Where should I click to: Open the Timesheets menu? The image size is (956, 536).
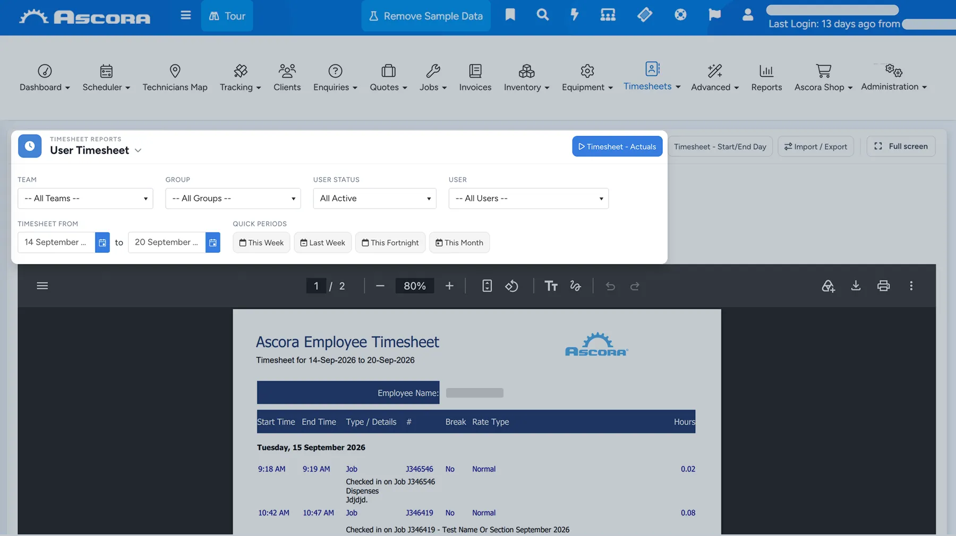(652, 76)
